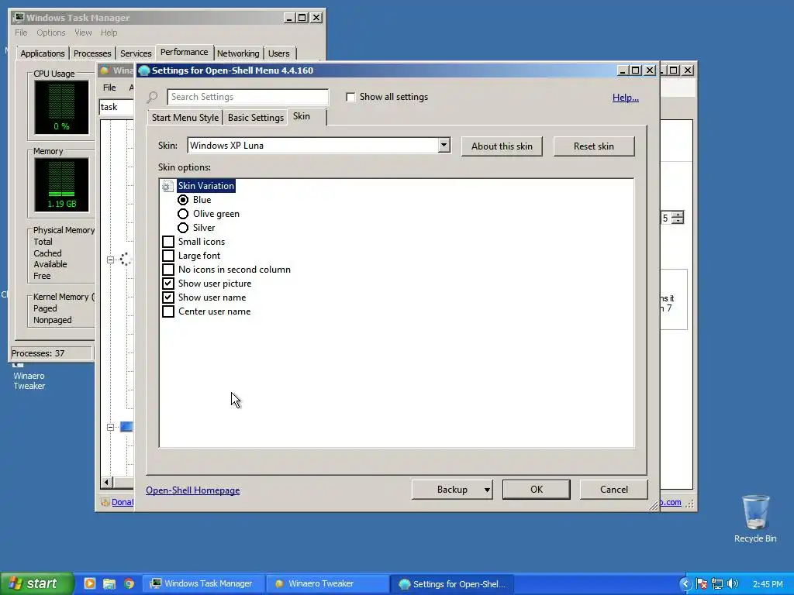Image resolution: width=794 pixels, height=595 pixels.
Task: Switch to the Basic Settings tab
Action: pyautogui.click(x=256, y=118)
